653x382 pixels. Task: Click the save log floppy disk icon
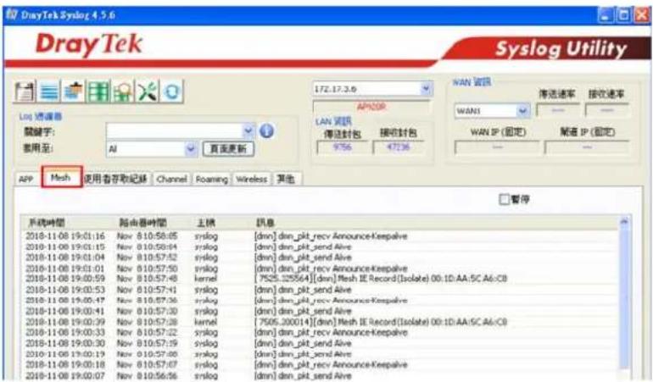click(x=25, y=91)
